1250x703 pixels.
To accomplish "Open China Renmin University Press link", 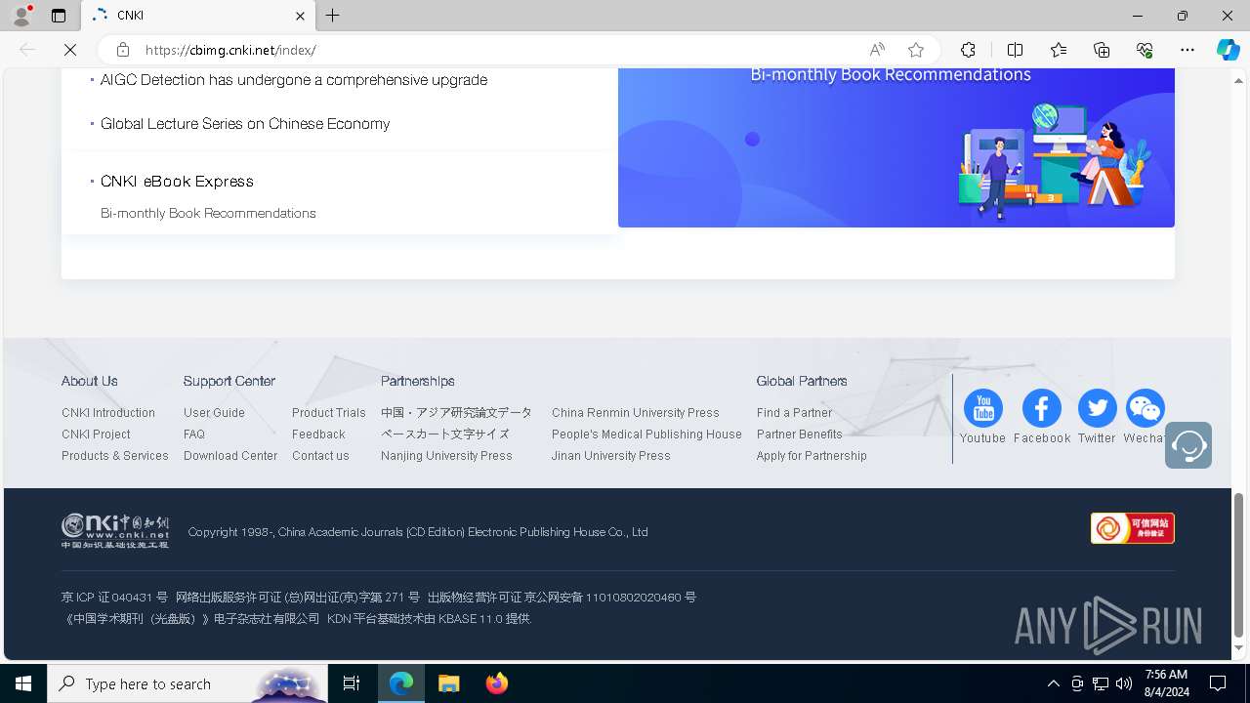I will click(x=635, y=413).
